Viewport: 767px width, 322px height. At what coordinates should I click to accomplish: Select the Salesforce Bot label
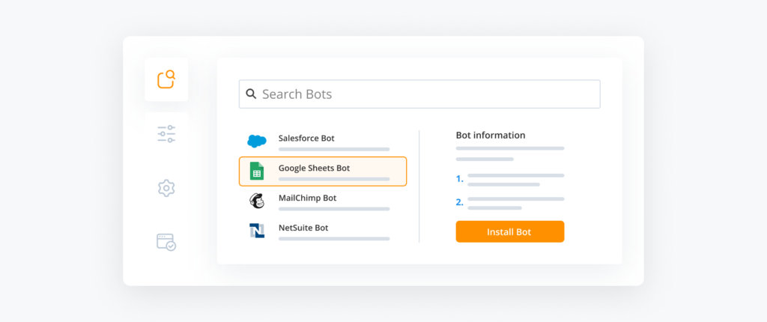[306, 138]
